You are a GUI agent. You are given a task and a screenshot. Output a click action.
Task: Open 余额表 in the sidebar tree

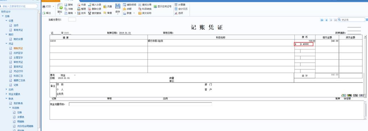click(x=21, y=117)
